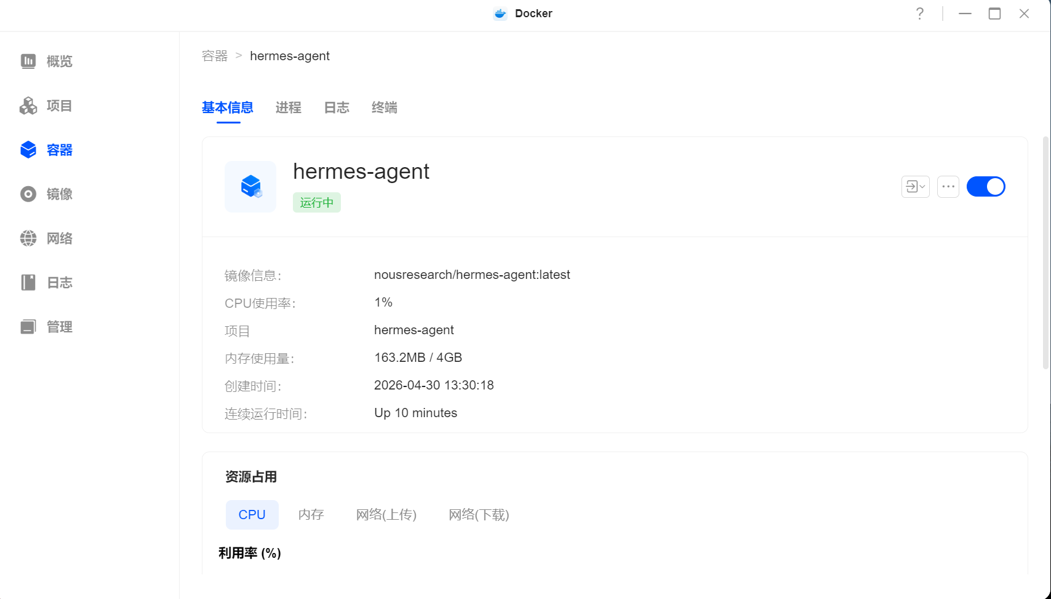Click the 利用率 (%) chart label
The image size is (1051, 599).
point(250,554)
